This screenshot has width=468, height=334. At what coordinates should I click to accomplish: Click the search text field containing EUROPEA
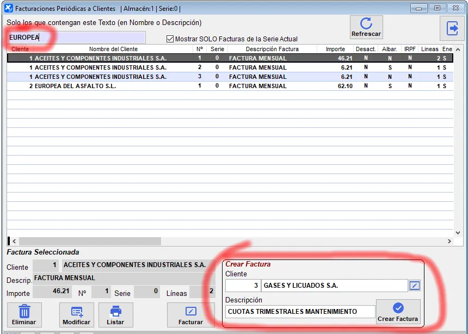[76, 38]
